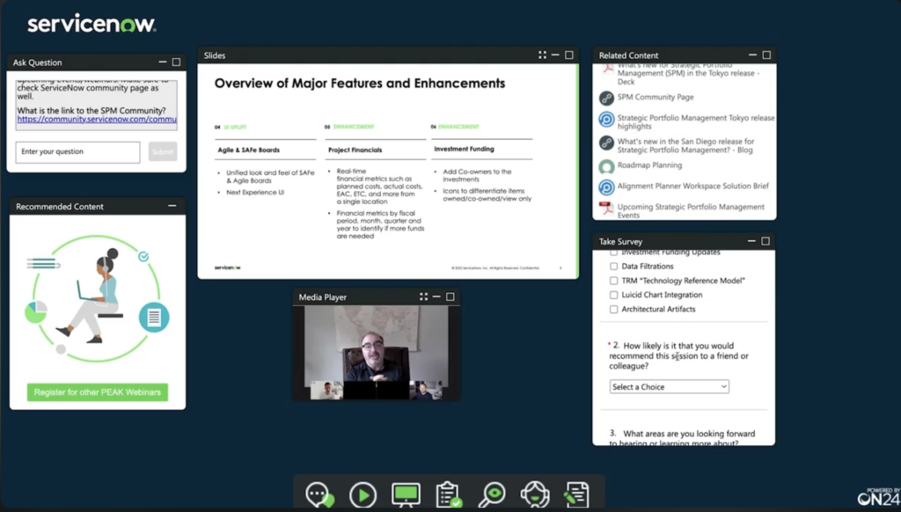Screen dimensions: 901x512
Task: Open the support headset dock icon
Action: [x=534, y=494]
